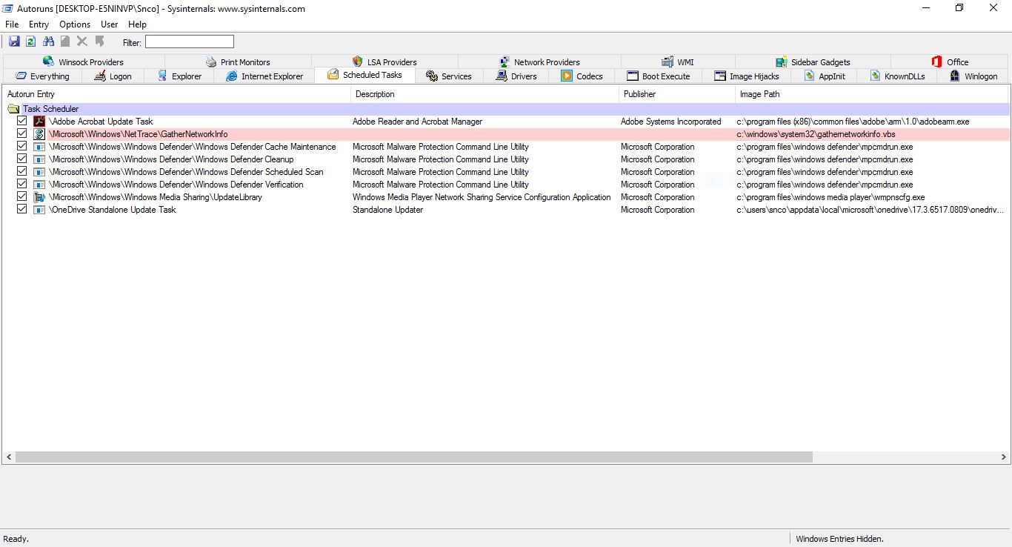Image resolution: width=1012 pixels, height=547 pixels.
Task: Click the Jump to Entry toolbar icon
Action: [x=99, y=42]
